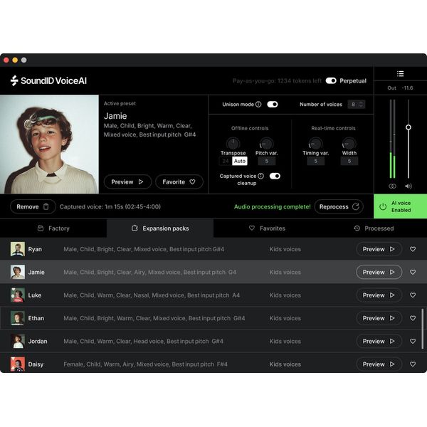Click the Pitch var. knob
The image size is (427, 427).
(266, 143)
